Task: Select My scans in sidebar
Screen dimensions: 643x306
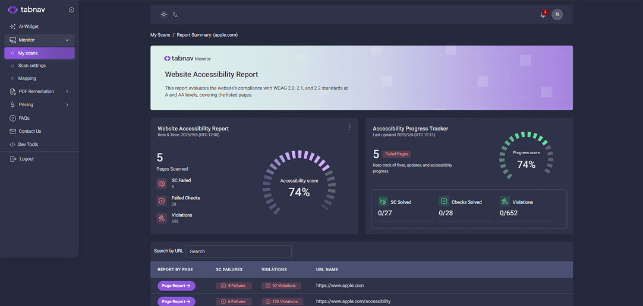Action: click(x=39, y=53)
